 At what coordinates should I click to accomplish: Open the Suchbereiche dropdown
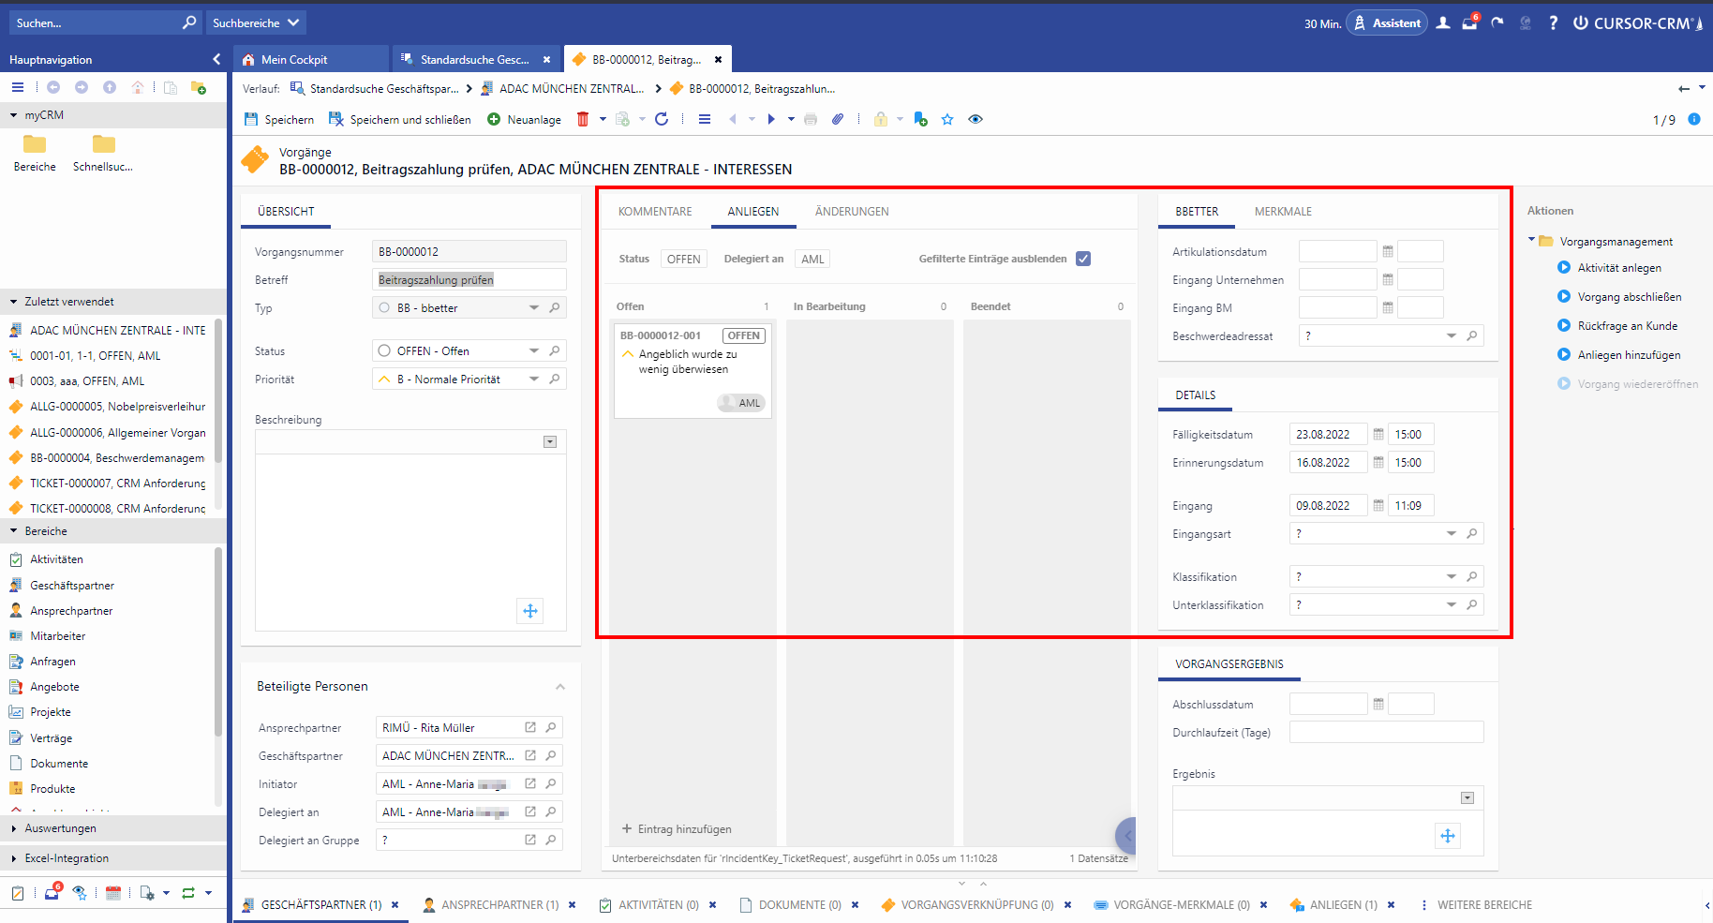[x=256, y=23]
